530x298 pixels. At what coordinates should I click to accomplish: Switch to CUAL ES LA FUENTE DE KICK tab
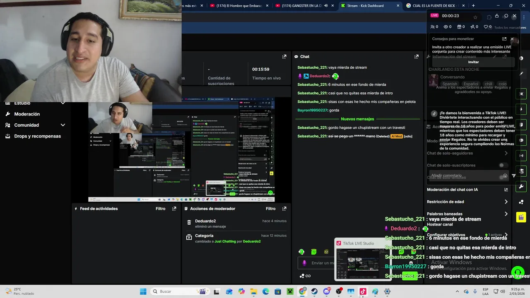436,6
